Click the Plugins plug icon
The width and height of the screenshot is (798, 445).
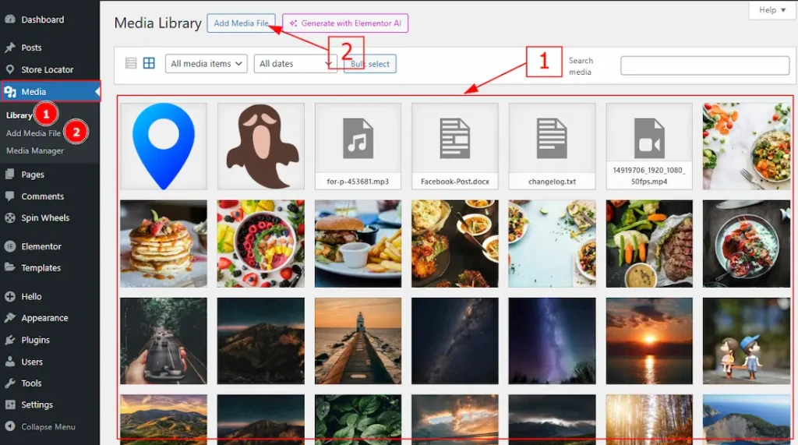point(9,340)
